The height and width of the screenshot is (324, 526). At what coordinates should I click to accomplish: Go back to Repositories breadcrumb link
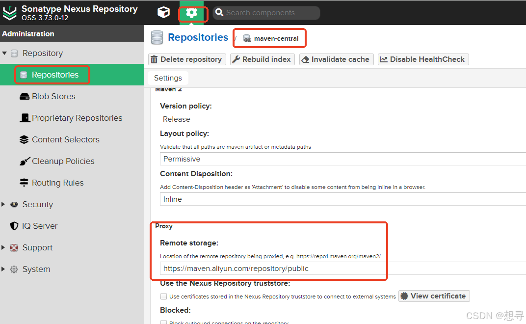click(x=198, y=37)
